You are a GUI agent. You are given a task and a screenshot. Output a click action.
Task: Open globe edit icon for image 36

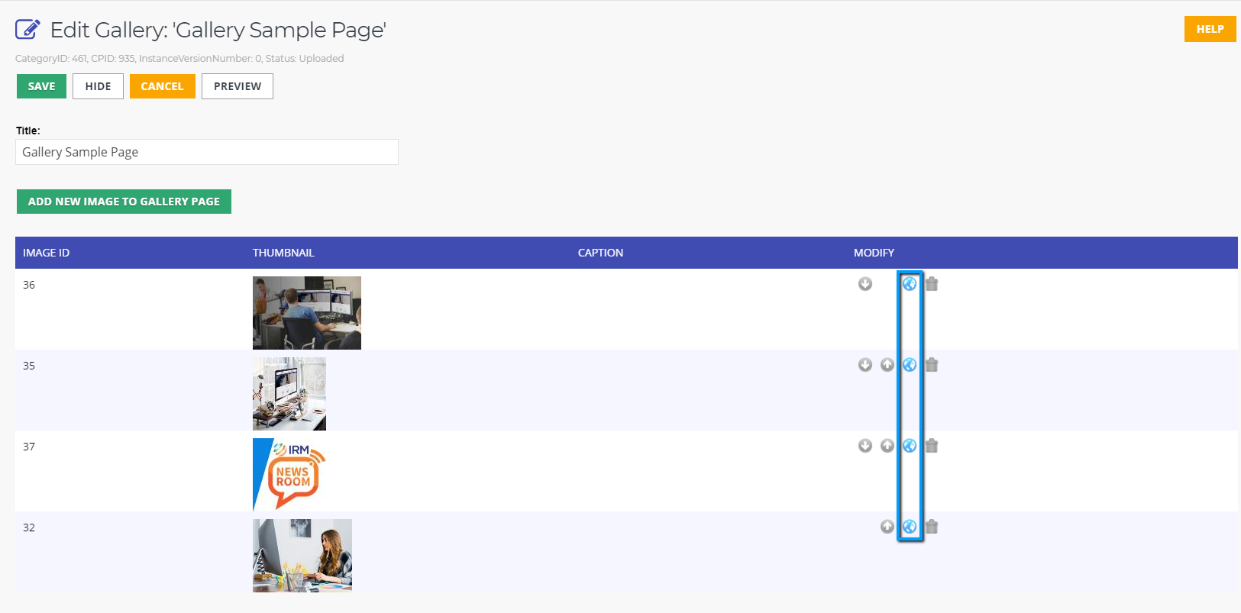point(910,284)
